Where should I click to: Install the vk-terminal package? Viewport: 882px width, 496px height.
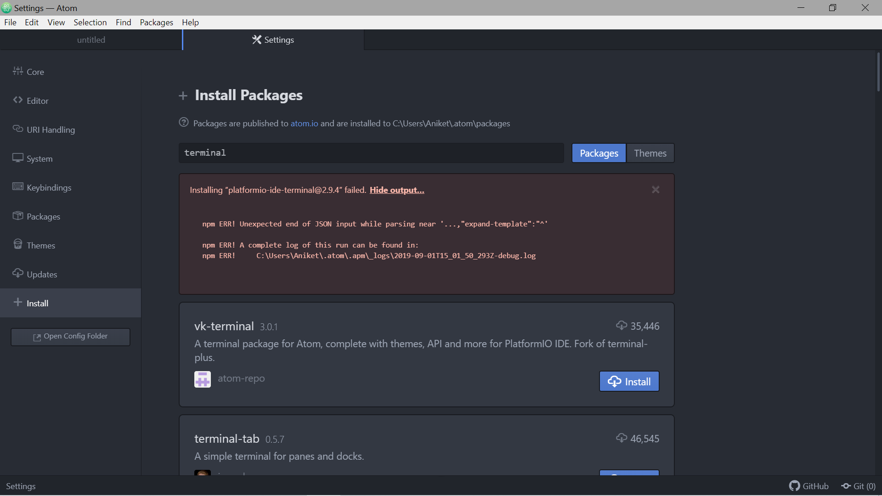(628, 381)
